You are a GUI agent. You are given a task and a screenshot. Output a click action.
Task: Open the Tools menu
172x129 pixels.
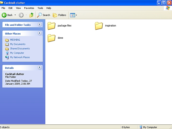(40, 8)
